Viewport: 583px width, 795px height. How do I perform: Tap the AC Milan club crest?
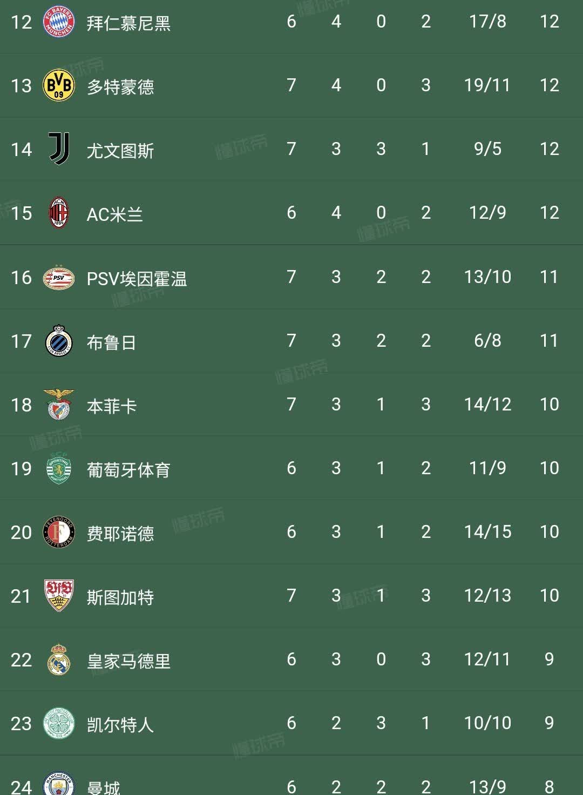pyautogui.click(x=58, y=213)
